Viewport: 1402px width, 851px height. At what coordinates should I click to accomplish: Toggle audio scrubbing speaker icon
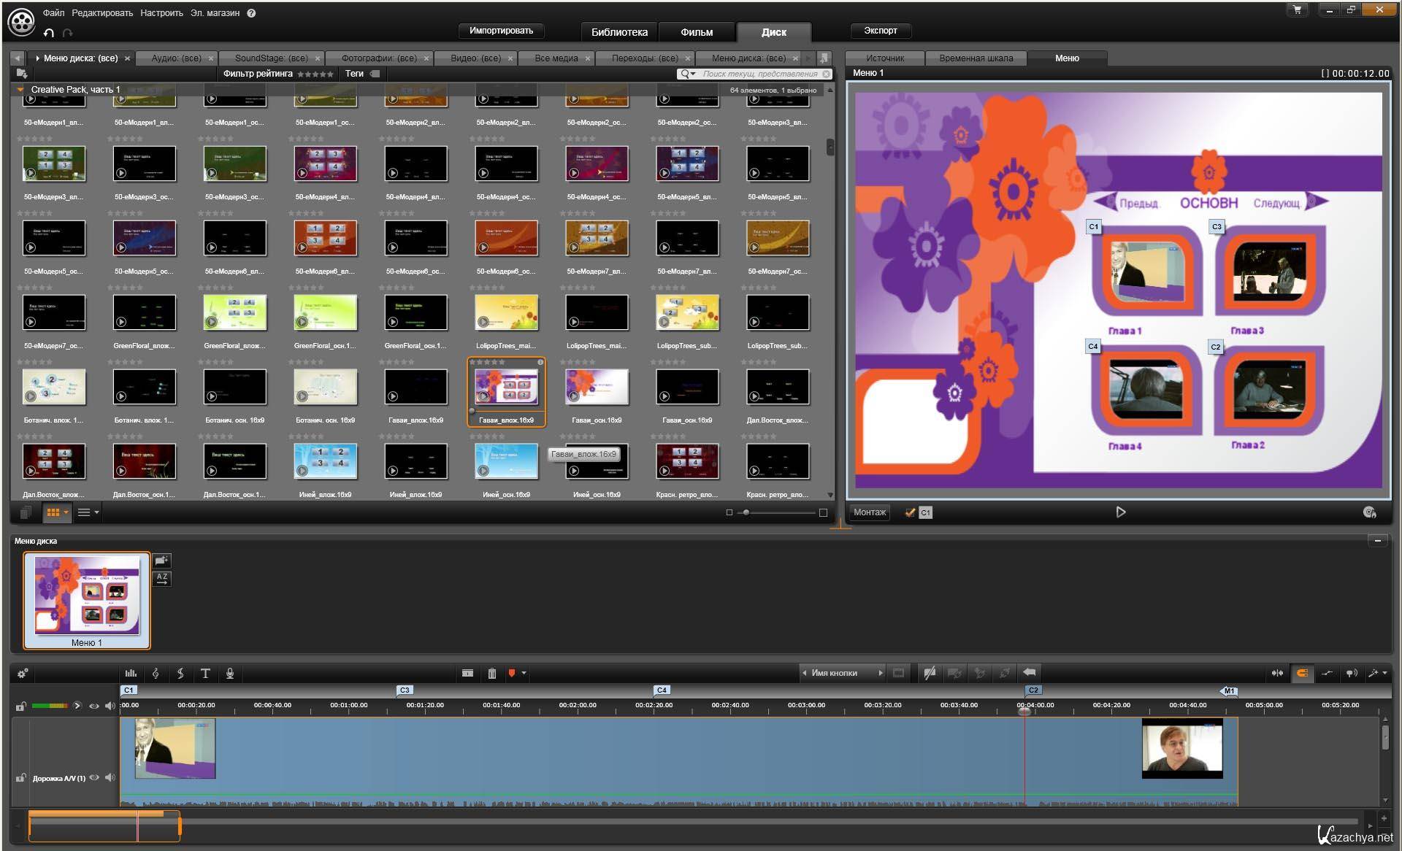coord(1352,674)
